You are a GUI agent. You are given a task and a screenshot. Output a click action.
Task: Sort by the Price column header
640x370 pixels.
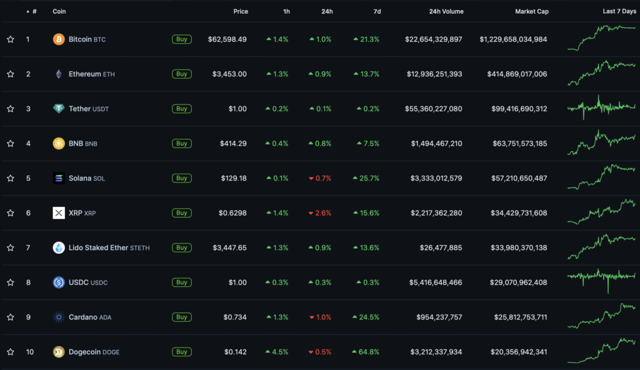coord(240,11)
